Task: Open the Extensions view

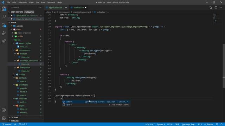Action: pos(4,41)
